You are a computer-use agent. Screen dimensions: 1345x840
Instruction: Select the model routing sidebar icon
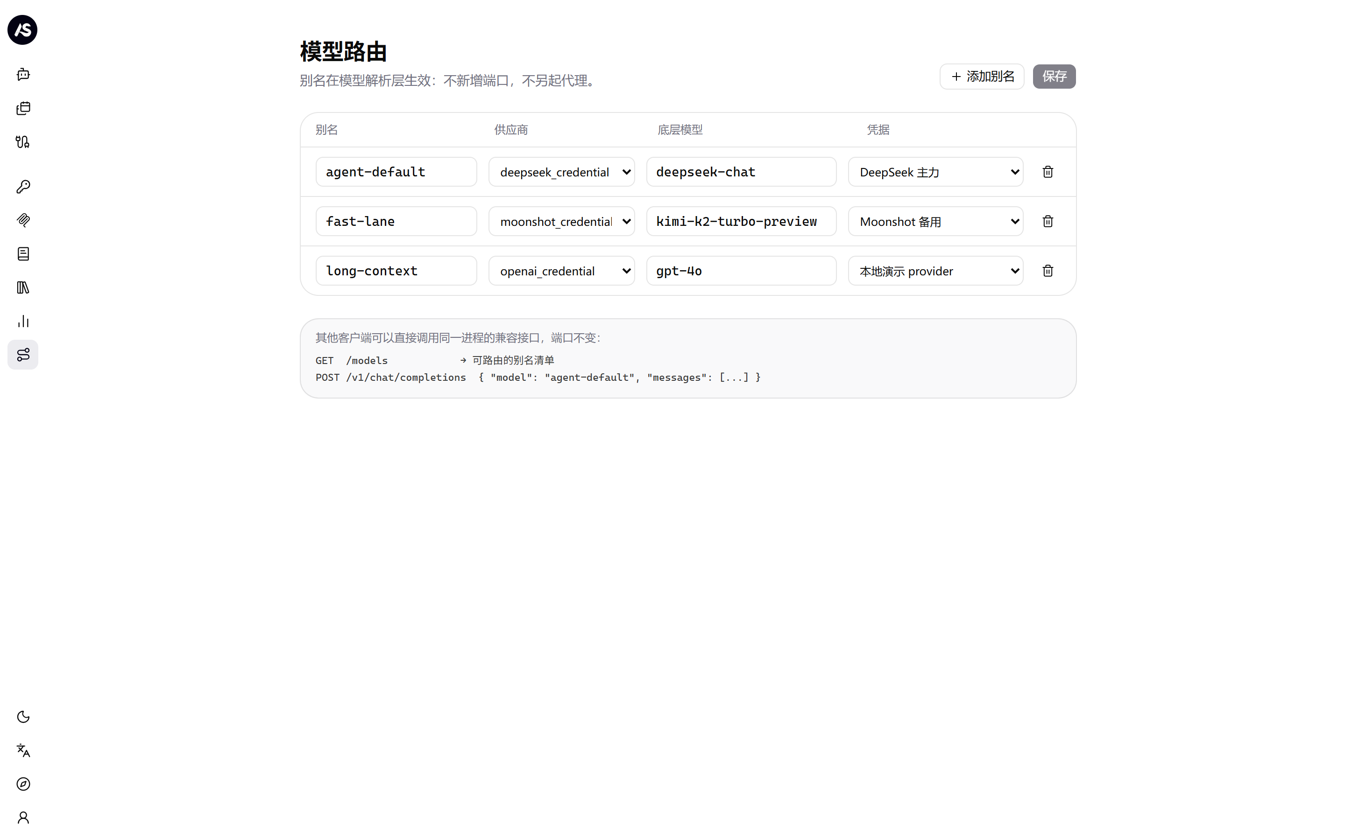coord(23,355)
